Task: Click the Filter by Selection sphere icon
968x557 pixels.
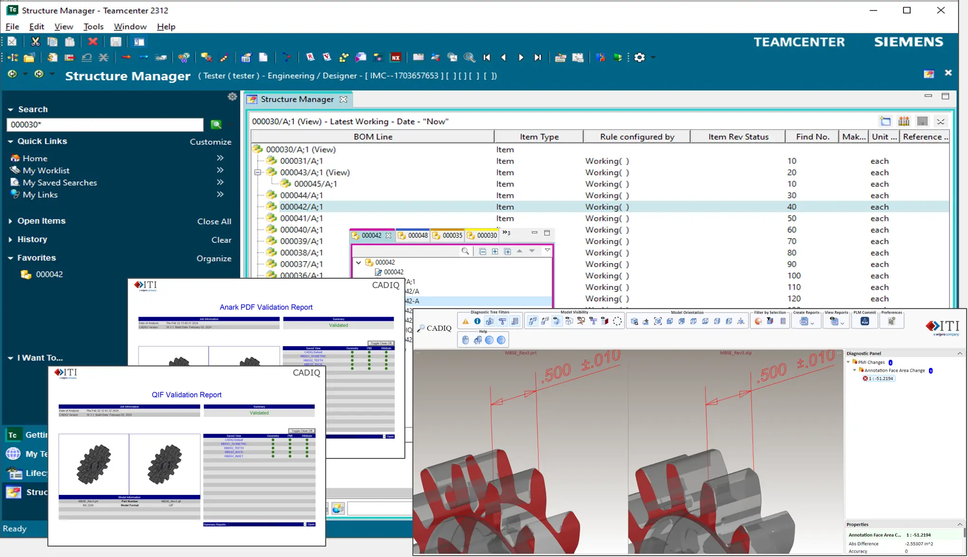Action: coord(758,321)
